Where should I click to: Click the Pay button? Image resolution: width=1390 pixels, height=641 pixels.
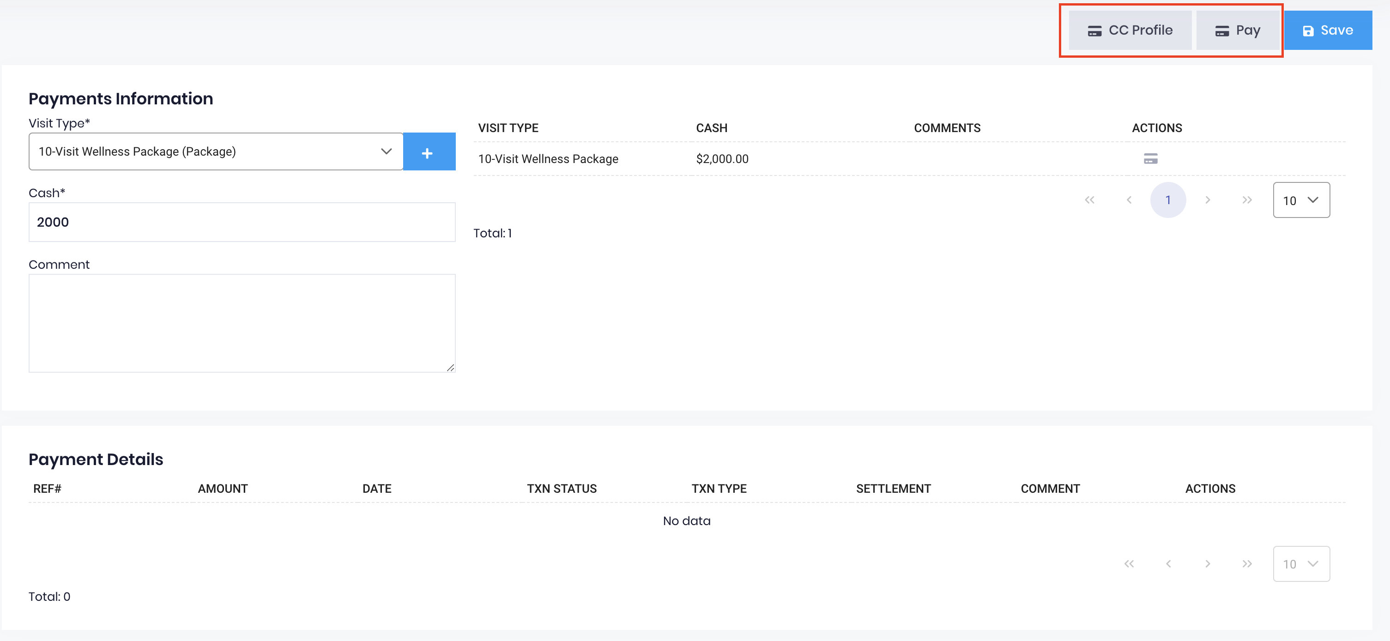(1239, 30)
